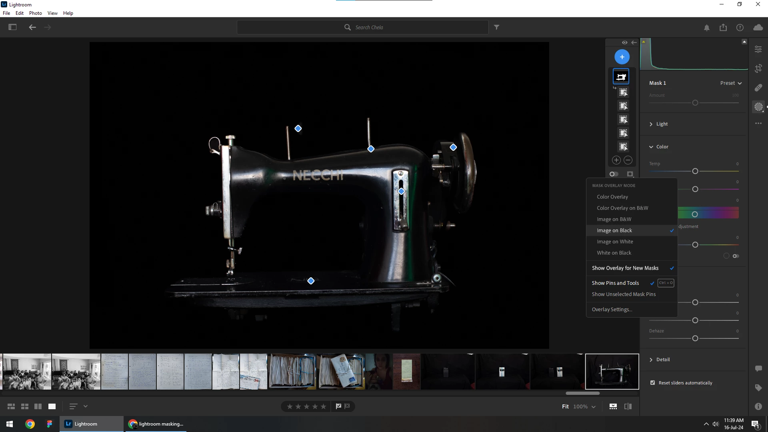This screenshot has height=432, width=768.
Task: Click the filter funnel icon
Action: coord(496,27)
